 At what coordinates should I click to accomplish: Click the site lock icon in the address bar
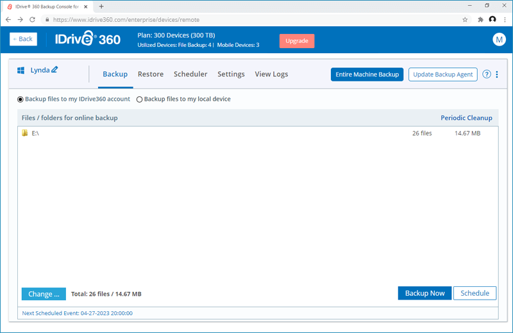[x=47, y=20]
